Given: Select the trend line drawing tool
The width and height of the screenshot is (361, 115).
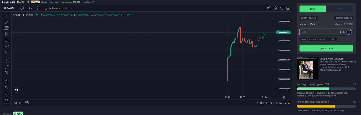Looking at the screenshot, I should [x=7, y=22].
